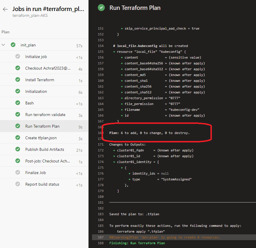256x248 pixels.
Task: Open the Report build status step
Action: 42,184
